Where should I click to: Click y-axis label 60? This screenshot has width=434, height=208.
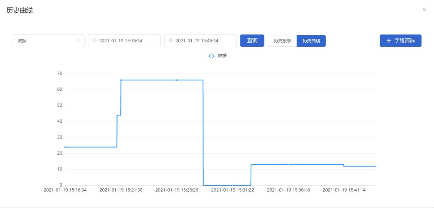coord(60,89)
